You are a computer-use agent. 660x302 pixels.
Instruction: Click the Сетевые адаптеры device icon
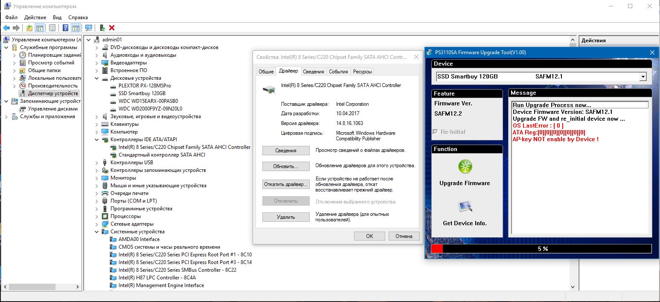105,224
